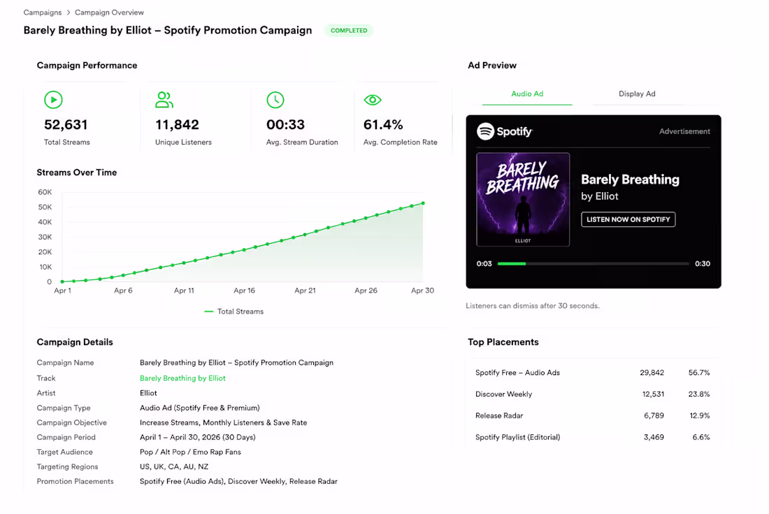
Task: Click the Campaign Objective value Increase Streams
Action: click(223, 423)
